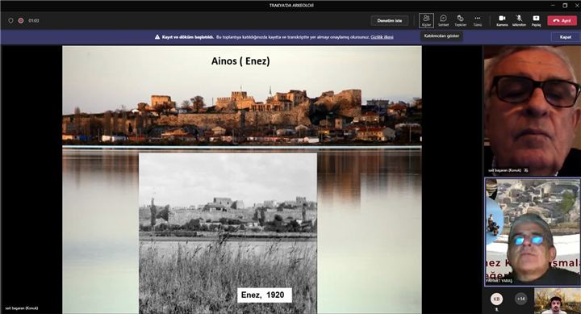Select the small bottom-right participant video

(558, 301)
